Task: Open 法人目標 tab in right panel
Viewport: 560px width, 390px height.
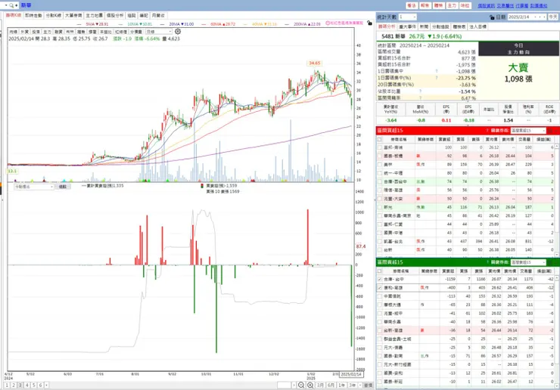Action: point(478,26)
